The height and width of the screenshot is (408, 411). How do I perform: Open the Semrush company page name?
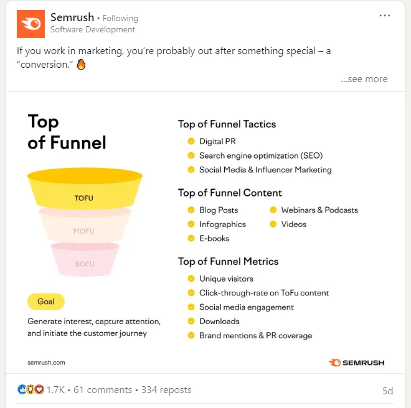[72, 17]
